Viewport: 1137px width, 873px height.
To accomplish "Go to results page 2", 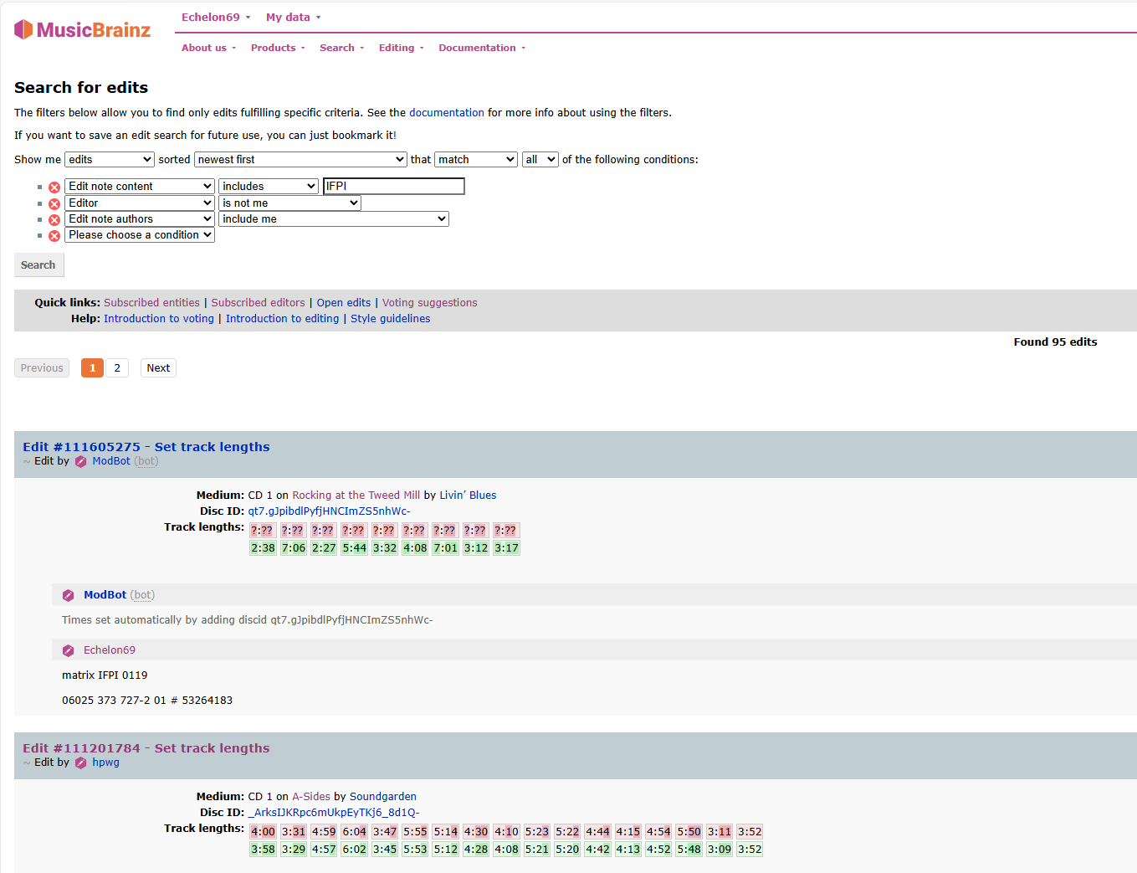I will (x=117, y=368).
